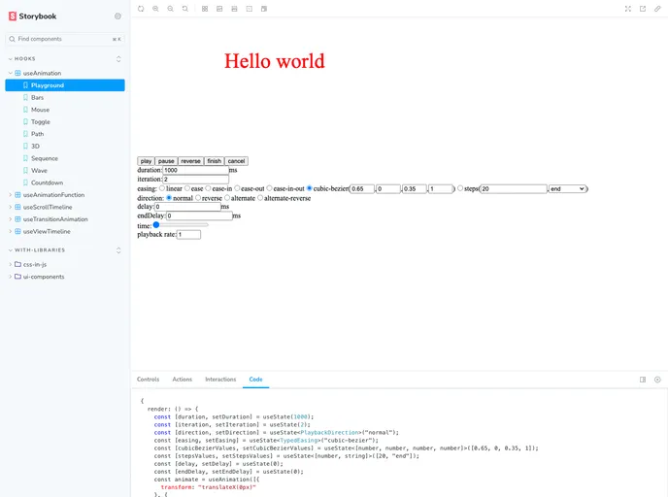Click the reverse animation button
This screenshot has width=668, height=497.
(x=190, y=161)
